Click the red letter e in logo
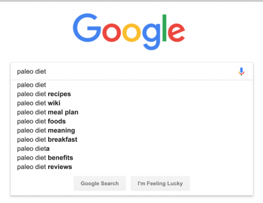The image size is (263, 203). [x=176, y=33]
